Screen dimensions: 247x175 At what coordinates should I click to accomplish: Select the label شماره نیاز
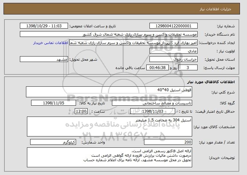tap(226, 26)
